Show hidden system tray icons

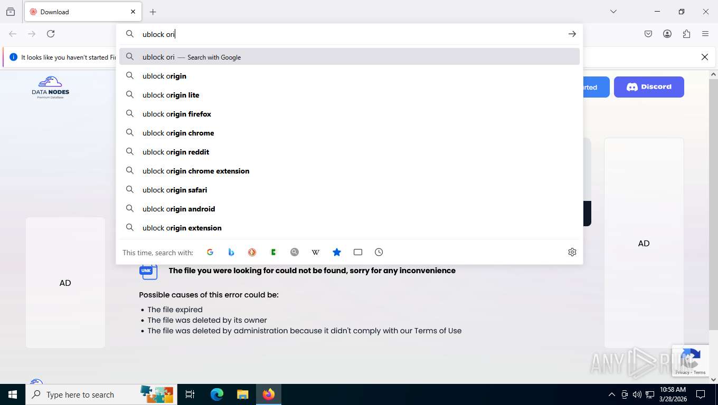coord(612,394)
